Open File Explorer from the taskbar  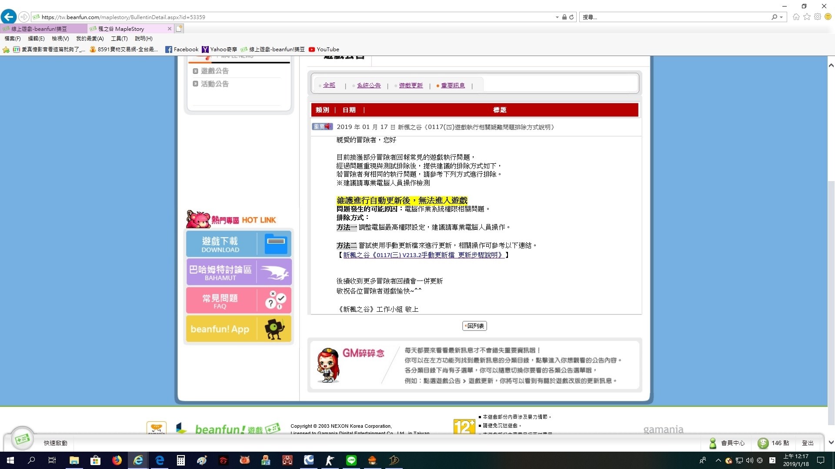click(74, 460)
